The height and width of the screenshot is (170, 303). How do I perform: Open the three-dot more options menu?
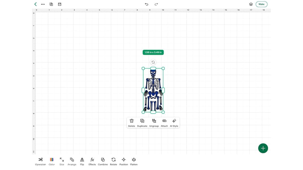43,4
